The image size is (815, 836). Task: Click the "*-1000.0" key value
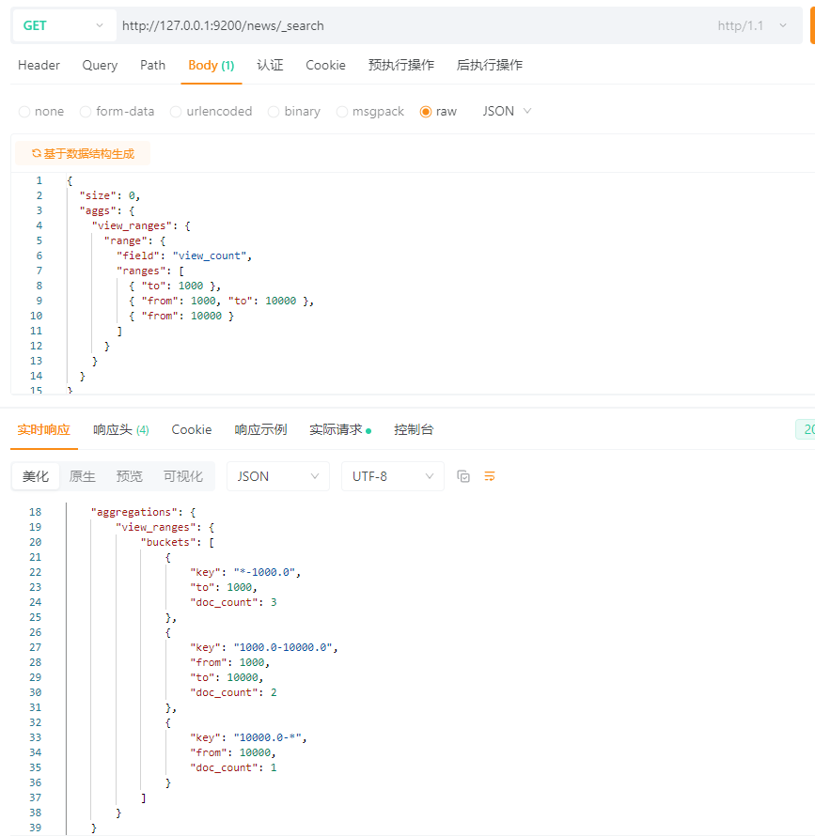pos(264,572)
